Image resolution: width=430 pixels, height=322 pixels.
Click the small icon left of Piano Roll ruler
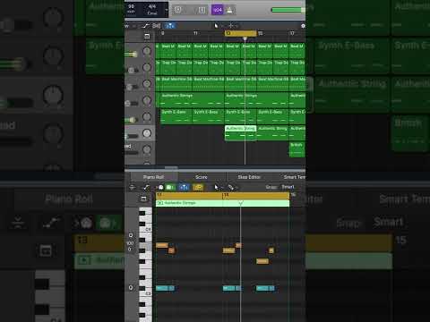point(143,199)
